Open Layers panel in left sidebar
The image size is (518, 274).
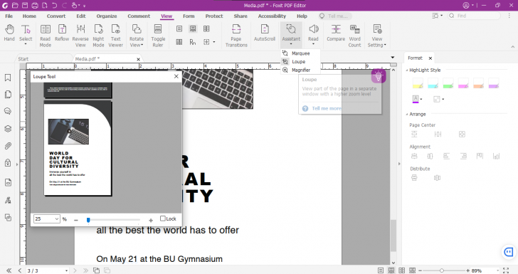click(8, 129)
